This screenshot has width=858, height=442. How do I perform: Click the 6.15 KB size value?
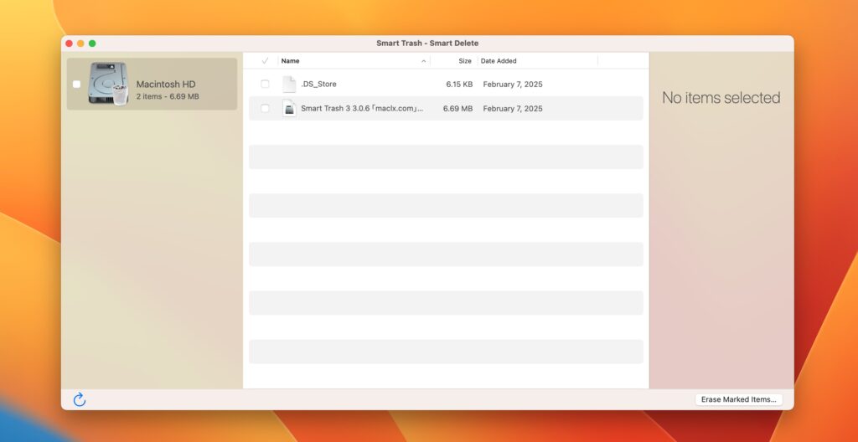(x=459, y=85)
